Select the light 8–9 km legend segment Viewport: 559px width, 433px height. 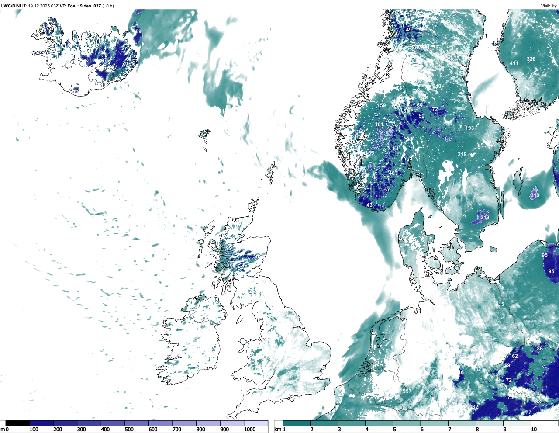pyautogui.click(x=490, y=423)
